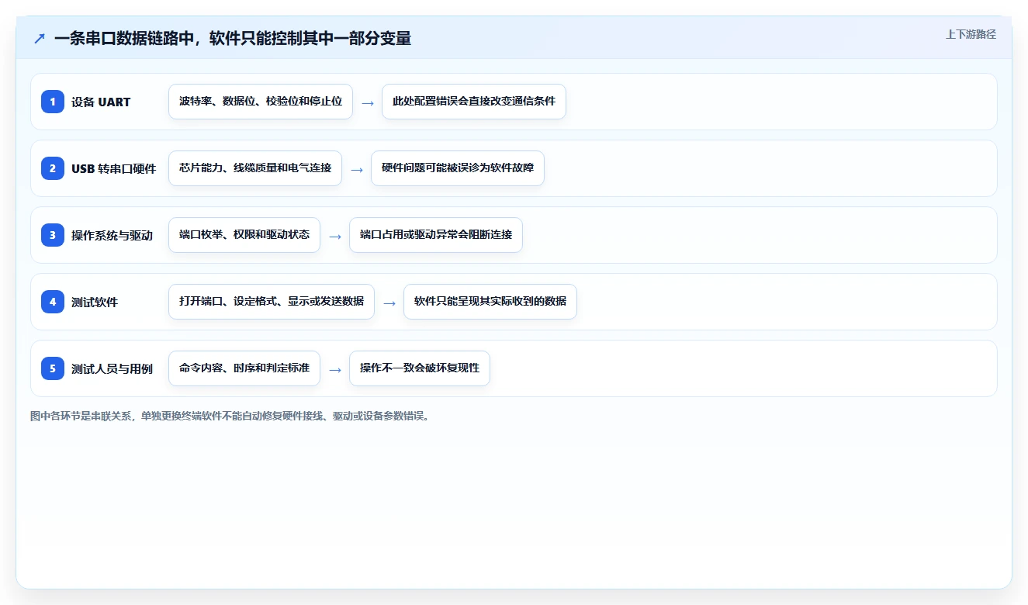Click the 芯片能力、线缆质量和电气连接 box

pyautogui.click(x=255, y=168)
